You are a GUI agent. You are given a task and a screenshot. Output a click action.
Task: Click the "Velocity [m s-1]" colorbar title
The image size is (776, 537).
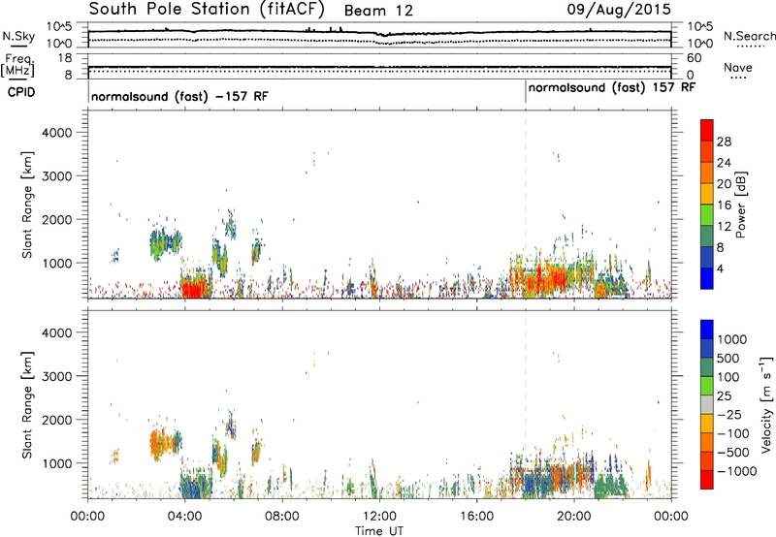click(x=766, y=404)
